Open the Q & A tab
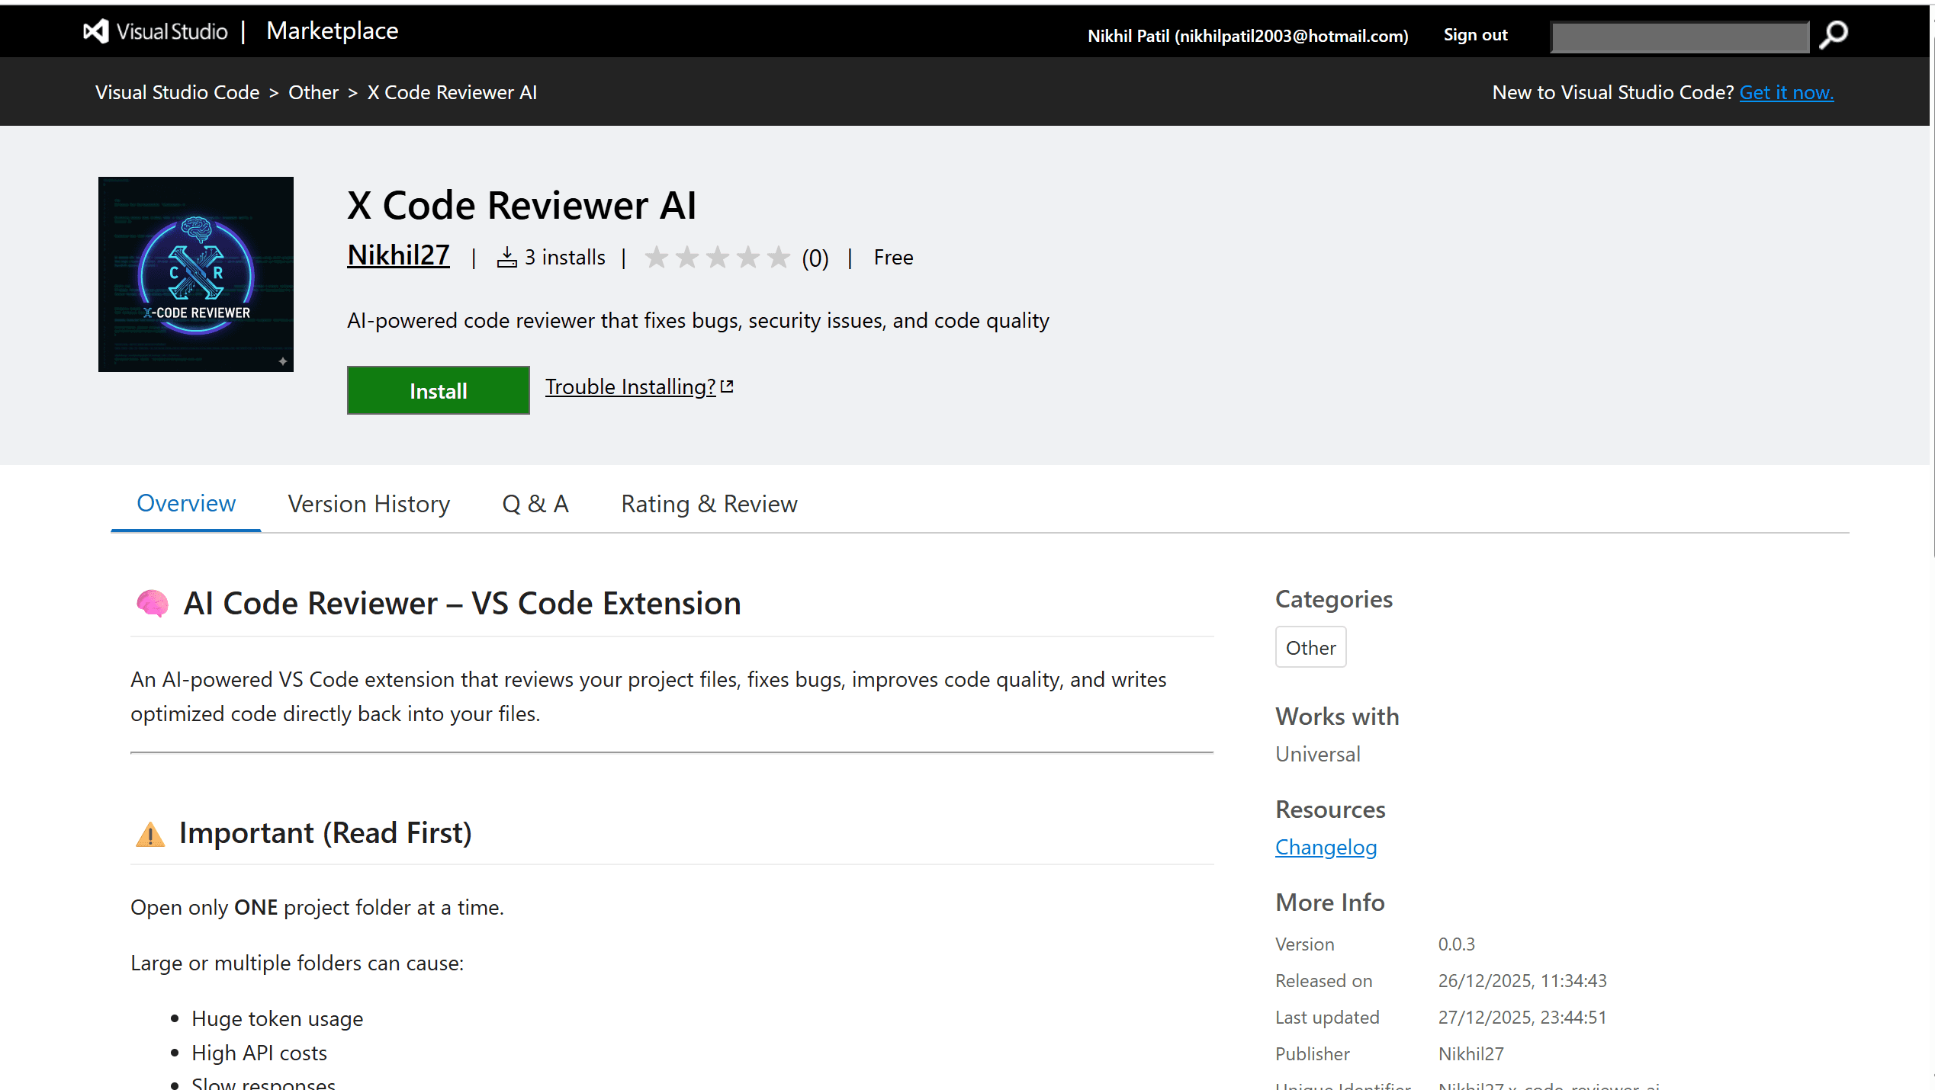 click(x=535, y=503)
